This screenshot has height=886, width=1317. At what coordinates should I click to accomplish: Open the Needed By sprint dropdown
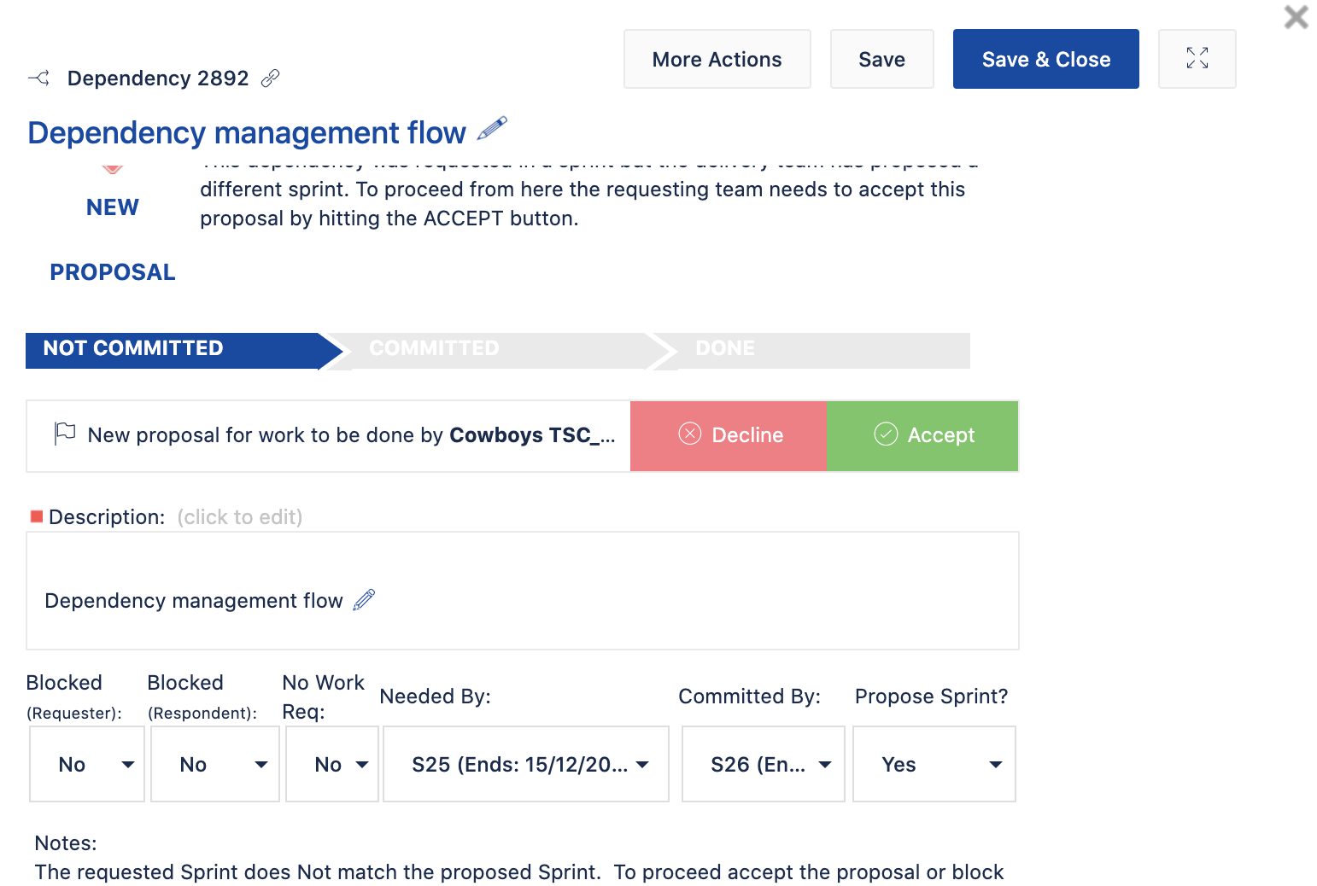point(525,764)
